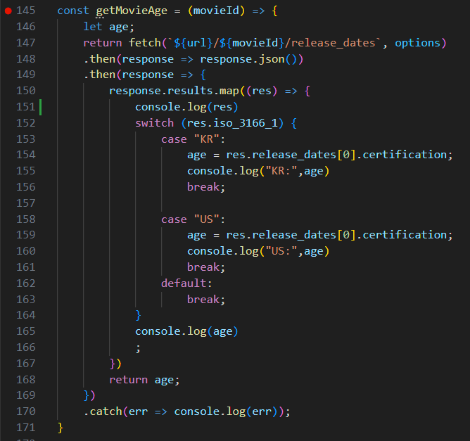This screenshot has width=470, height=441.
Task: Click the 'movieId' parameter on line 145
Action: click(x=216, y=11)
